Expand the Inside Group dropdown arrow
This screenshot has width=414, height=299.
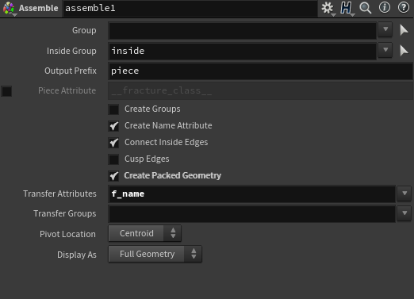tap(385, 50)
